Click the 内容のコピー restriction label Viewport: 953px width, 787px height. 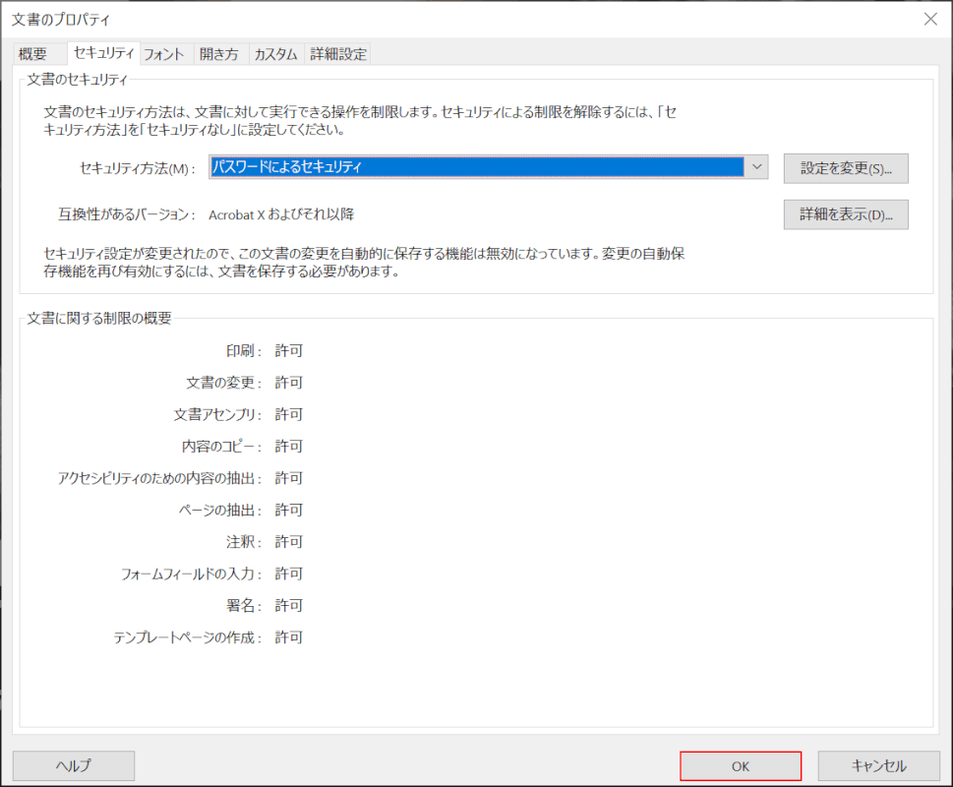click(x=221, y=447)
